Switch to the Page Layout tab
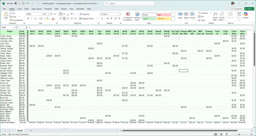Viewport: 256px width, 136px height. click(36, 9)
